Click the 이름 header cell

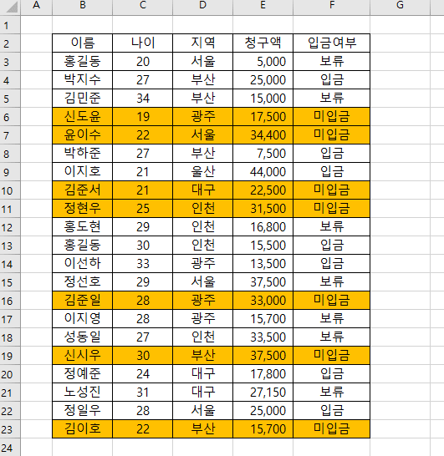tap(83, 43)
